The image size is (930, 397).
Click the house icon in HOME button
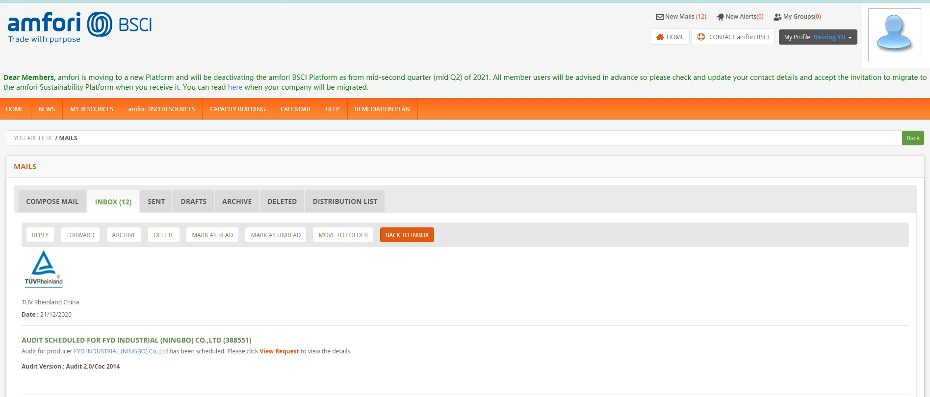point(660,37)
